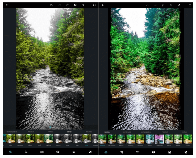The height and width of the screenshot is (158, 196).
Task: Compare with original in the right screen
Action: tap(171, 5)
